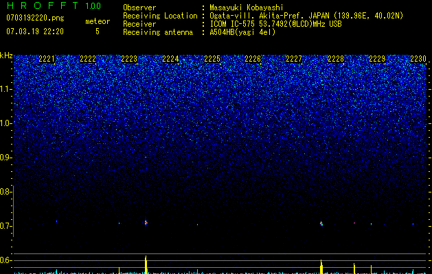
Task: Click the meteor count value 5
Action: click(x=98, y=32)
